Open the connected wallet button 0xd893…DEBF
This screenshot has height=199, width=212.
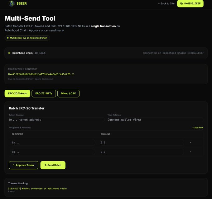pos(190,3)
